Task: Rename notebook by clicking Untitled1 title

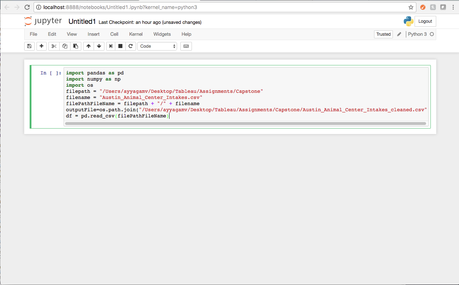Action: point(82,22)
